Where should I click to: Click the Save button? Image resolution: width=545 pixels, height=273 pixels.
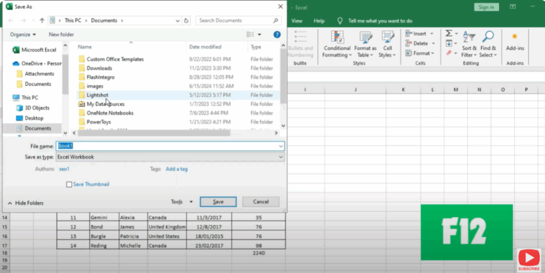tap(218, 202)
